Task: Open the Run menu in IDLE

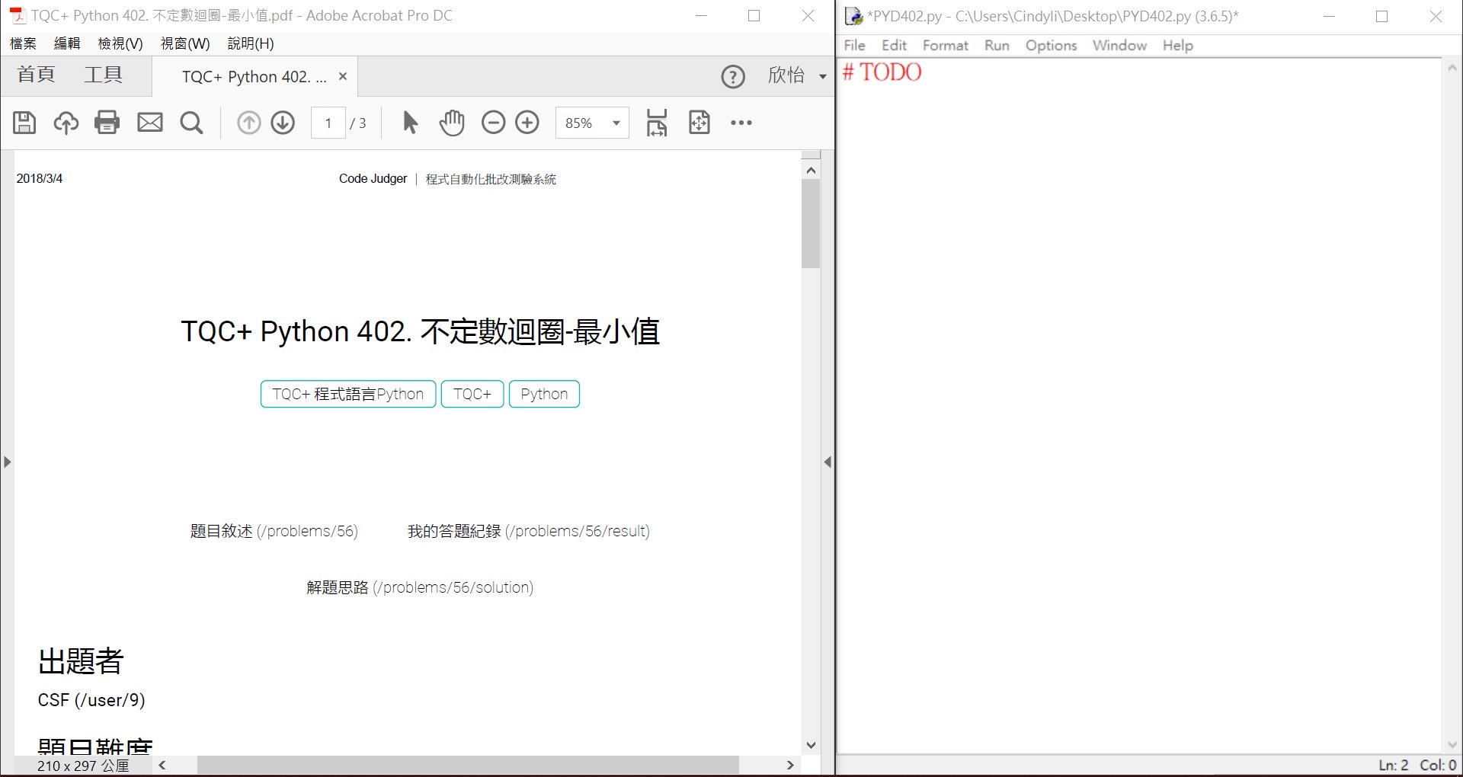Action: (x=997, y=45)
